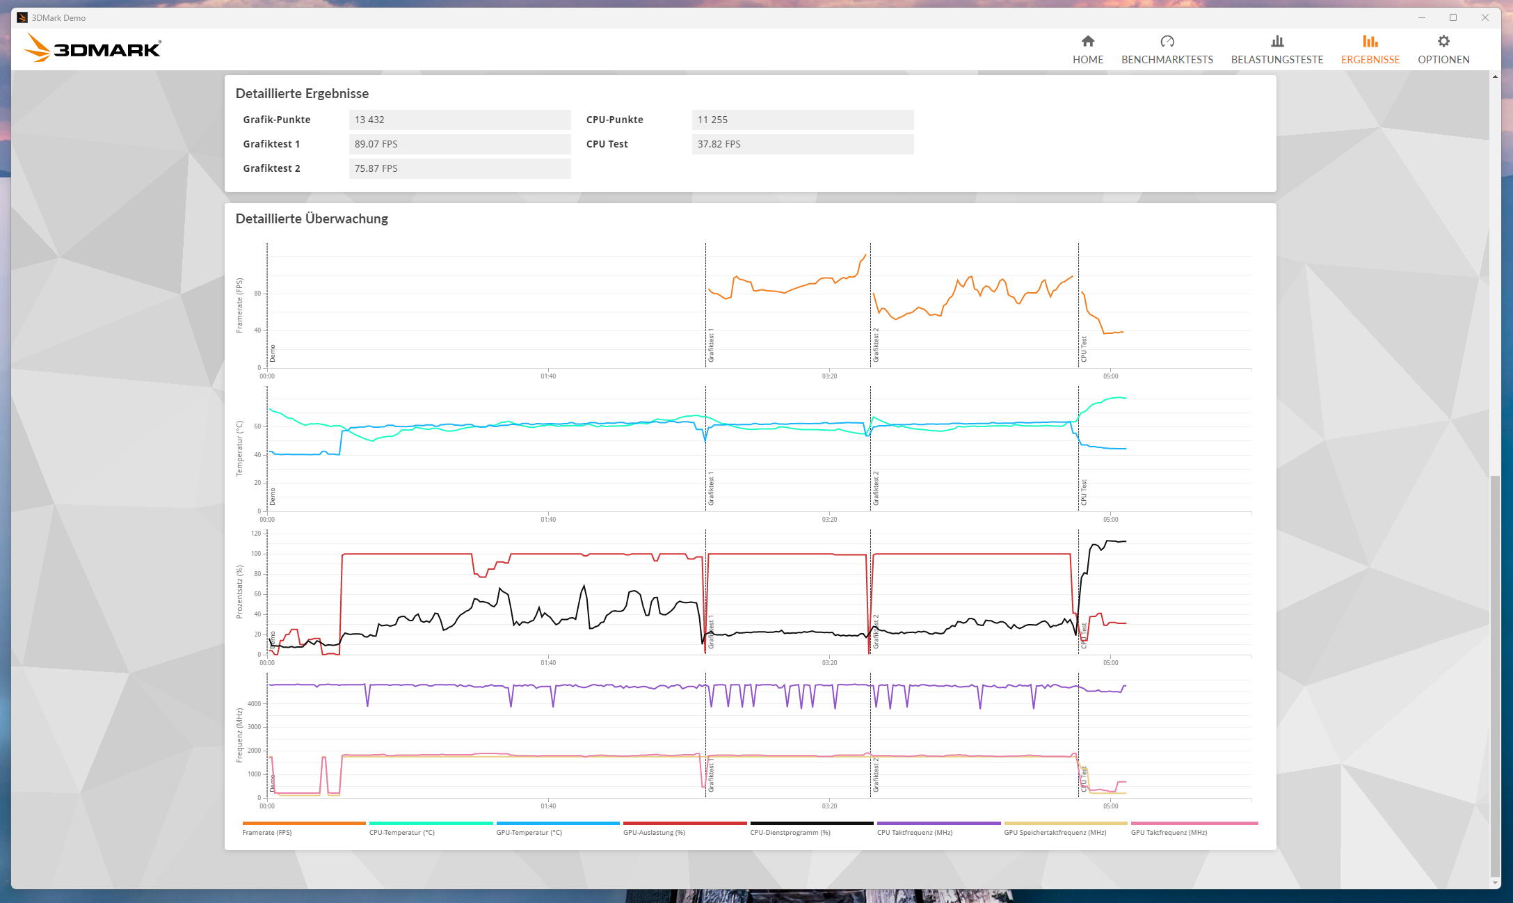Open Benchmarktests via gauge icon
1513x903 pixels.
click(x=1167, y=41)
